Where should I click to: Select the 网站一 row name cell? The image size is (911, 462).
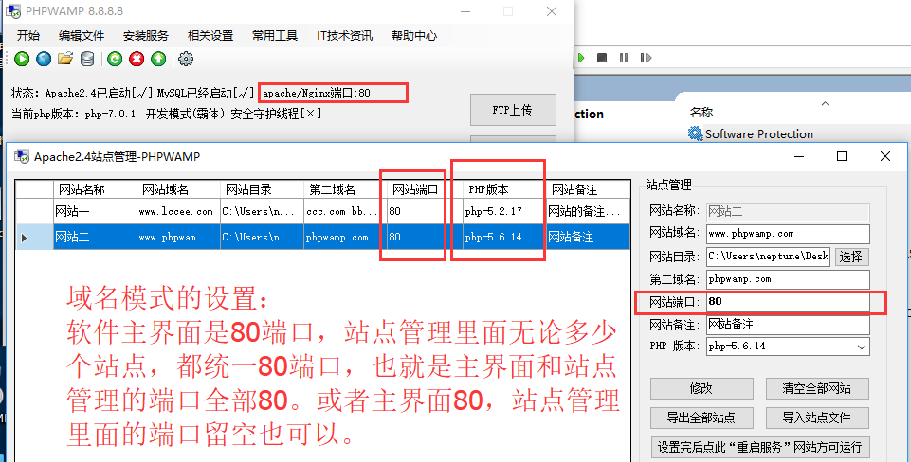click(x=96, y=212)
